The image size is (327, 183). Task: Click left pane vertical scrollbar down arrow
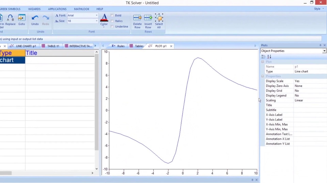(97, 168)
